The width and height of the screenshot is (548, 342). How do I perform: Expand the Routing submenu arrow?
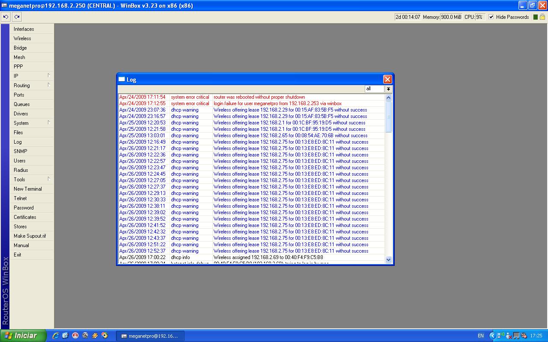tap(49, 85)
